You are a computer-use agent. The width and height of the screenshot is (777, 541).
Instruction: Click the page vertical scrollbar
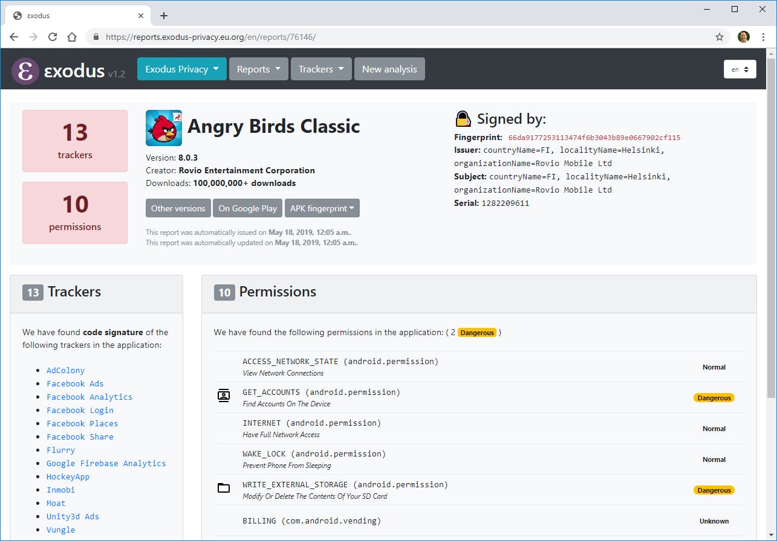click(x=771, y=229)
